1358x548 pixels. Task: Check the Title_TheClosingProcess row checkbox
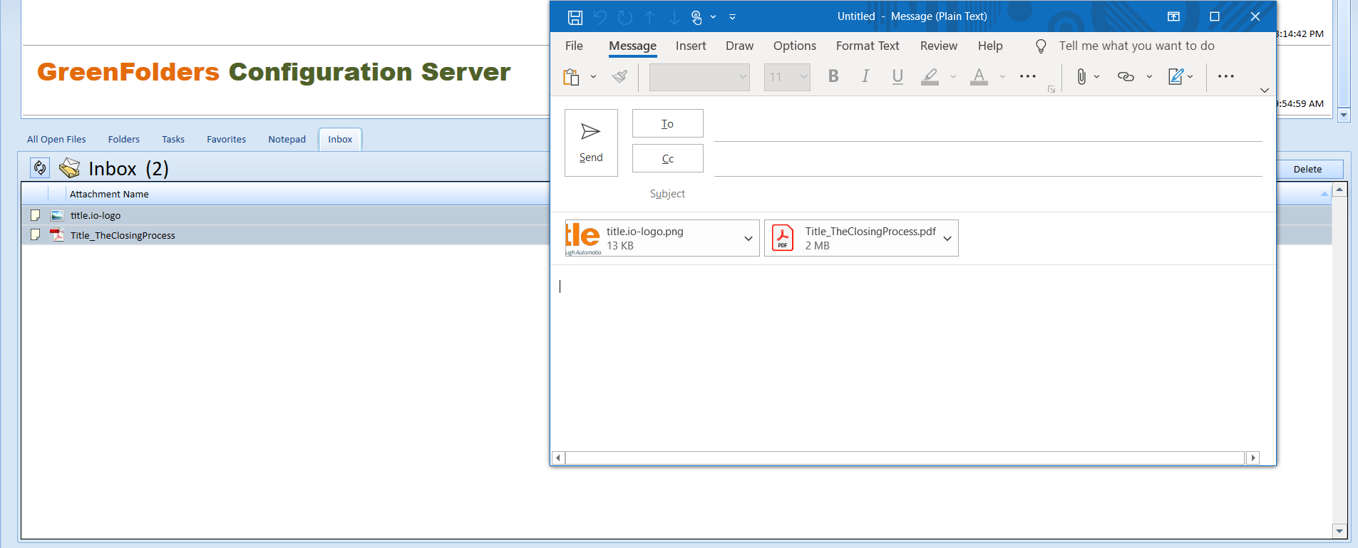coord(35,234)
